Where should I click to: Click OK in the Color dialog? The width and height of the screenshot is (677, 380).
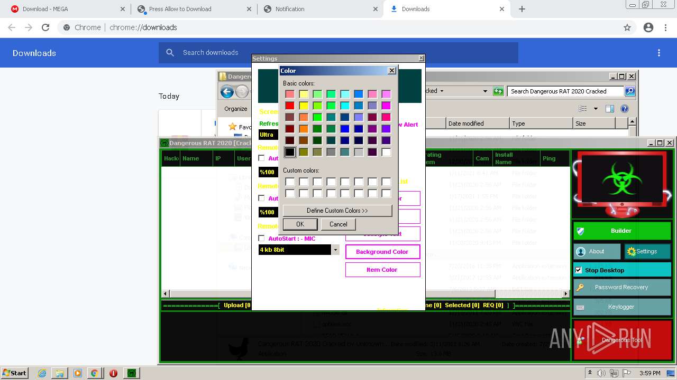click(x=300, y=224)
